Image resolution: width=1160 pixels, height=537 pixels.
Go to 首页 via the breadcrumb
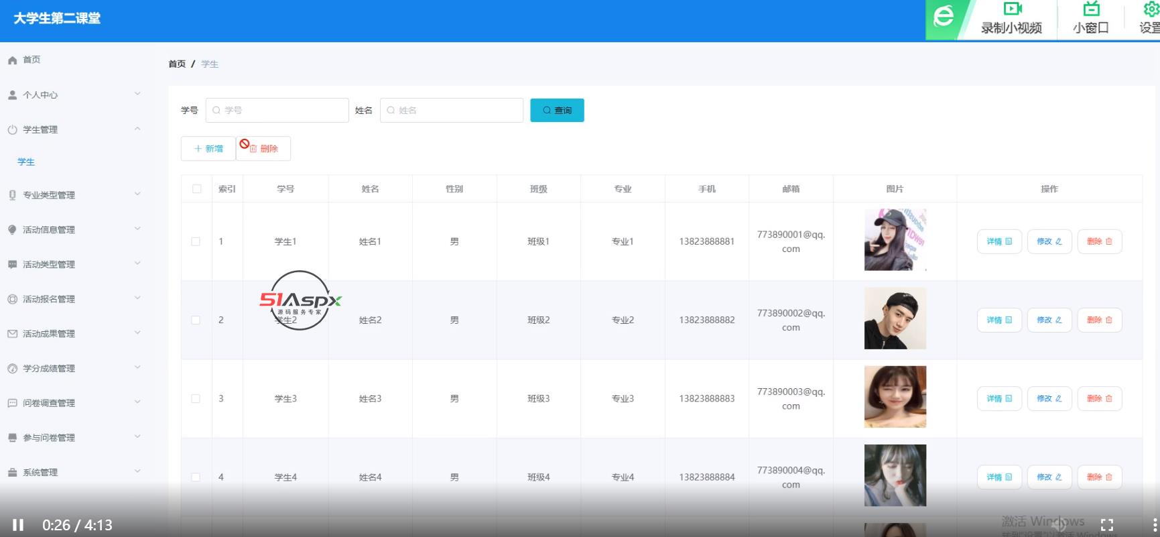(177, 64)
